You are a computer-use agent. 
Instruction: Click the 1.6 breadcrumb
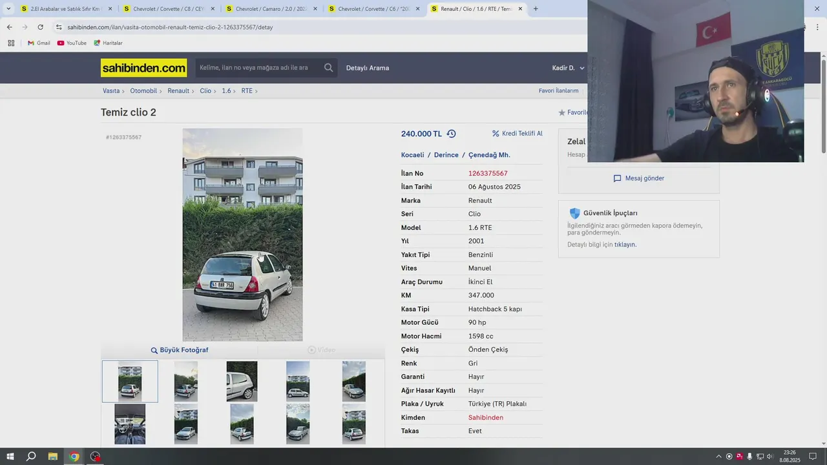(x=226, y=91)
